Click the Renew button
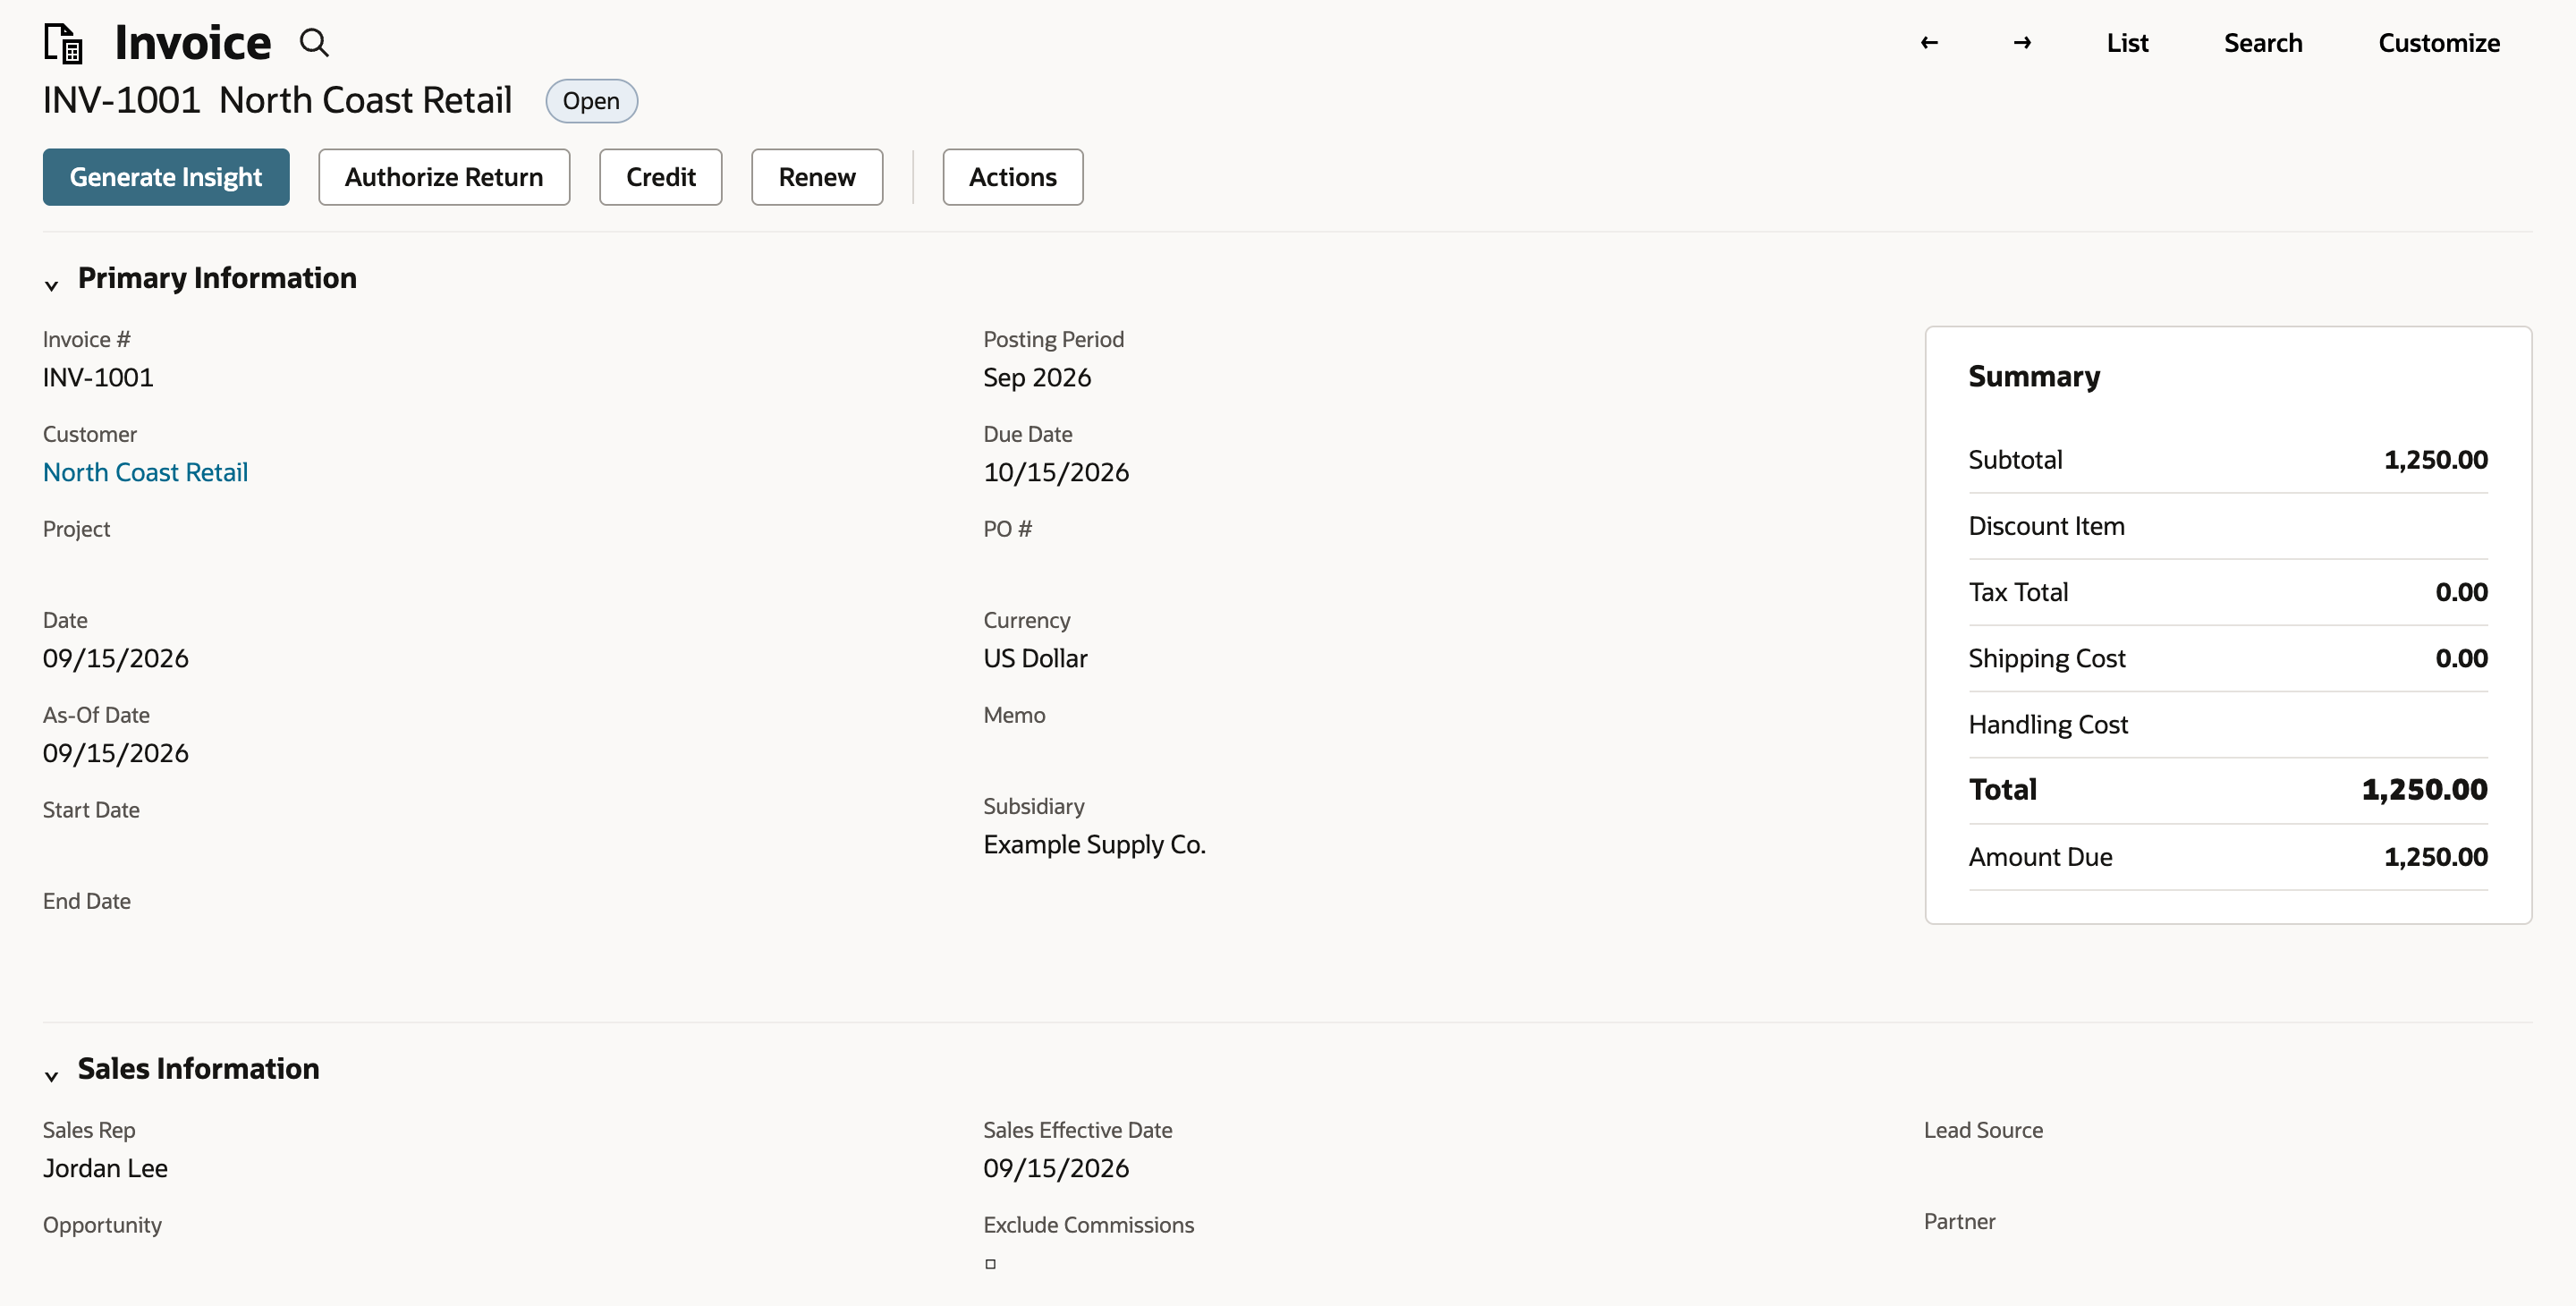2576x1306 pixels. (817, 177)
